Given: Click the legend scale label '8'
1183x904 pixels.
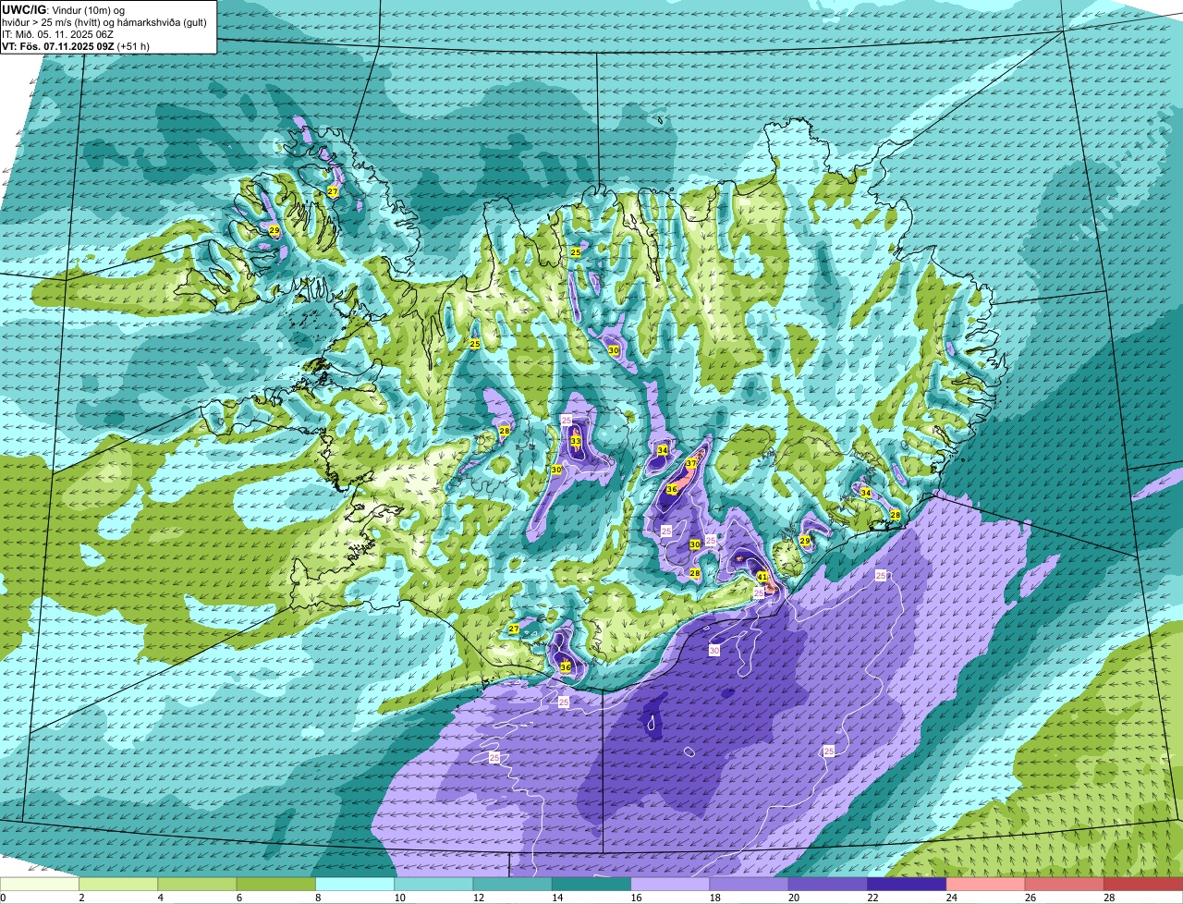Looking at the screenshot, I should click(x=318, y=898).
